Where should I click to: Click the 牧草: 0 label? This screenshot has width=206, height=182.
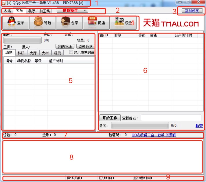coord(83,40)
